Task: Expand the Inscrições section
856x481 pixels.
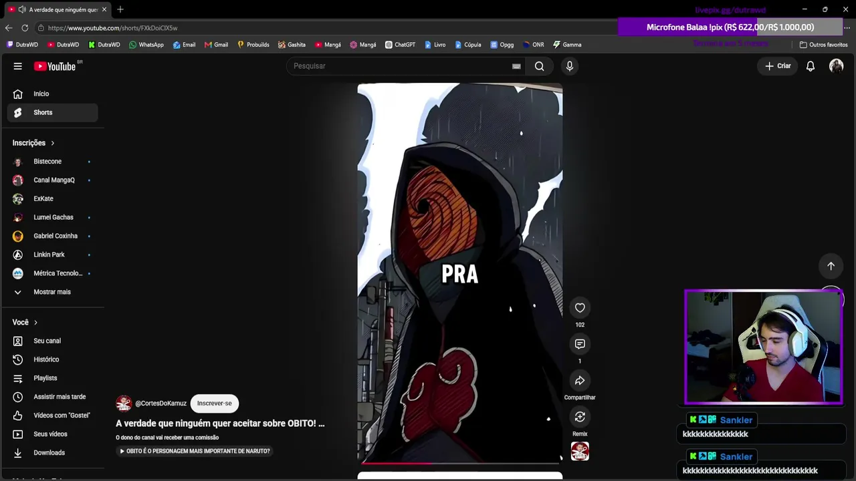Action: point(33,143)
